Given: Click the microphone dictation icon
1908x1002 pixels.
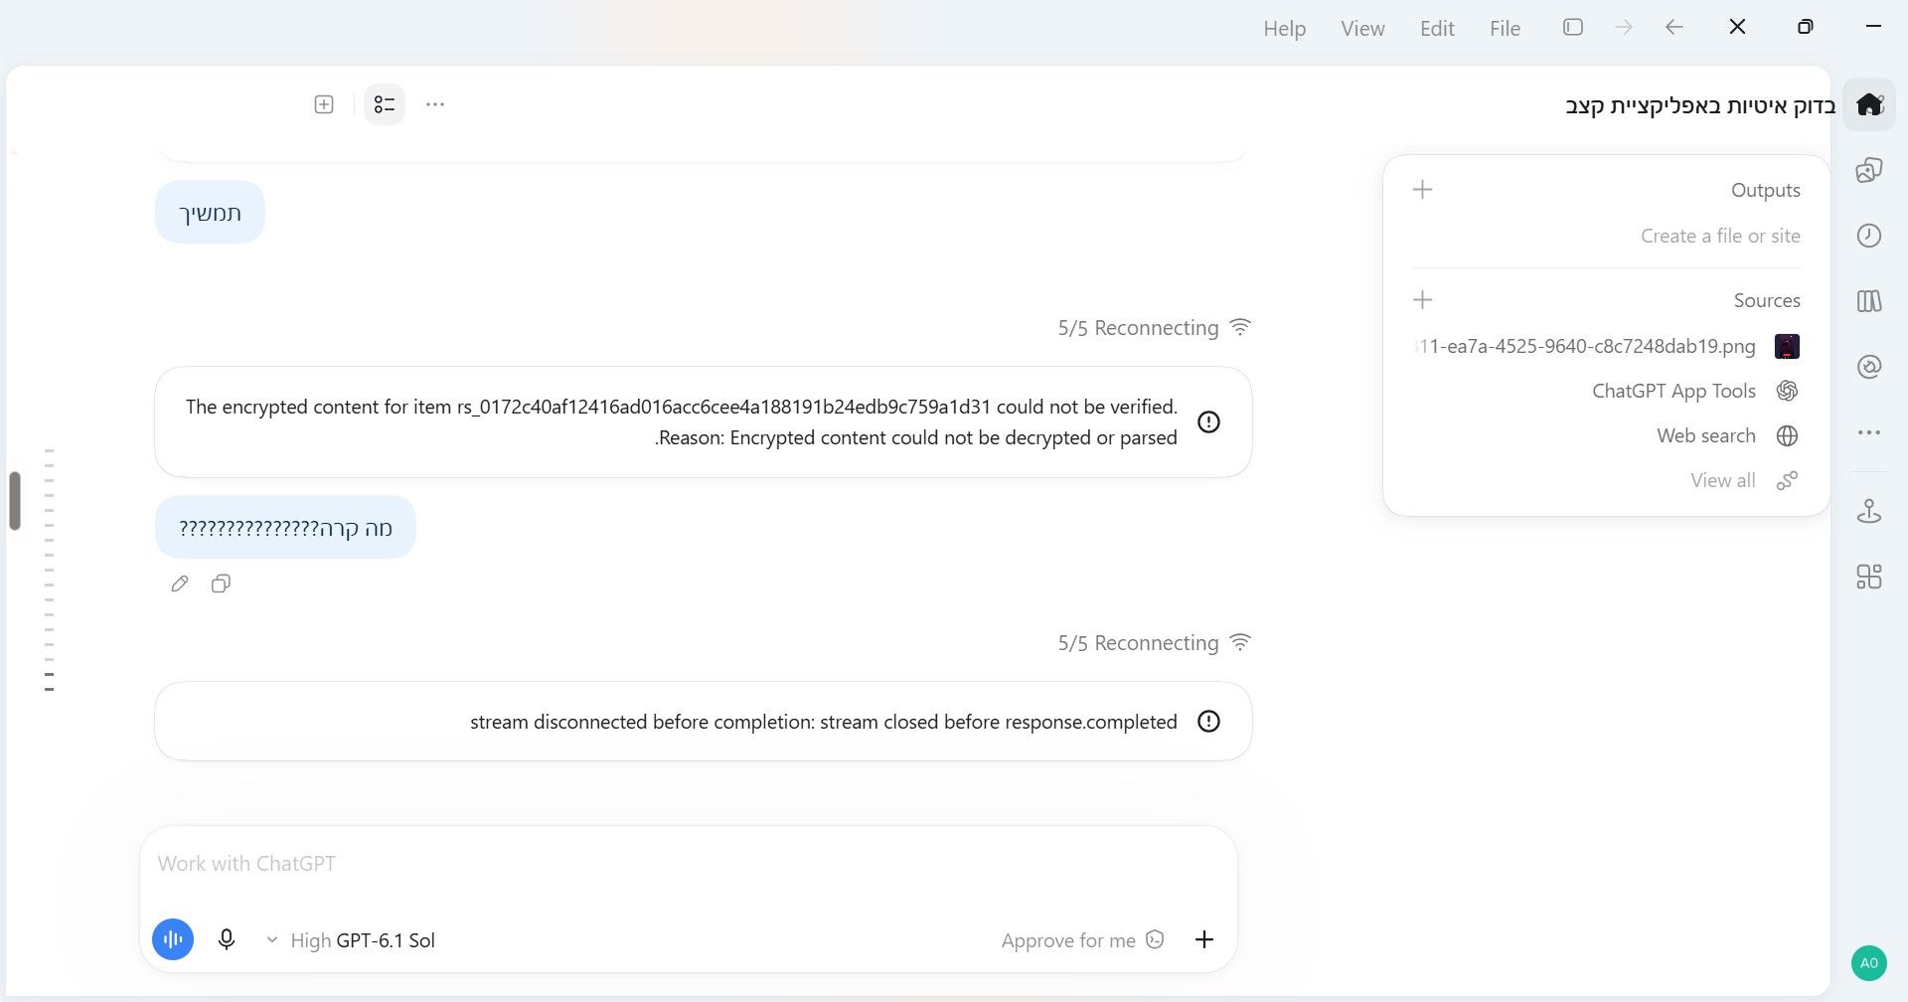Looking at the screenshot, I should 227,939.
